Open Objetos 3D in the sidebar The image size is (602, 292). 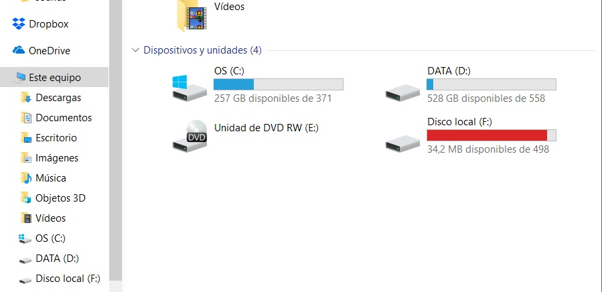(60, 198)
